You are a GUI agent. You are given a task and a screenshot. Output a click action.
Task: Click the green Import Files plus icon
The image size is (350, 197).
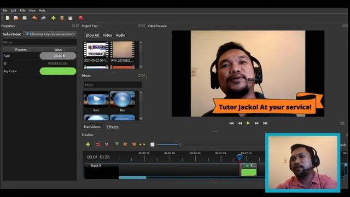click(54, 18)
